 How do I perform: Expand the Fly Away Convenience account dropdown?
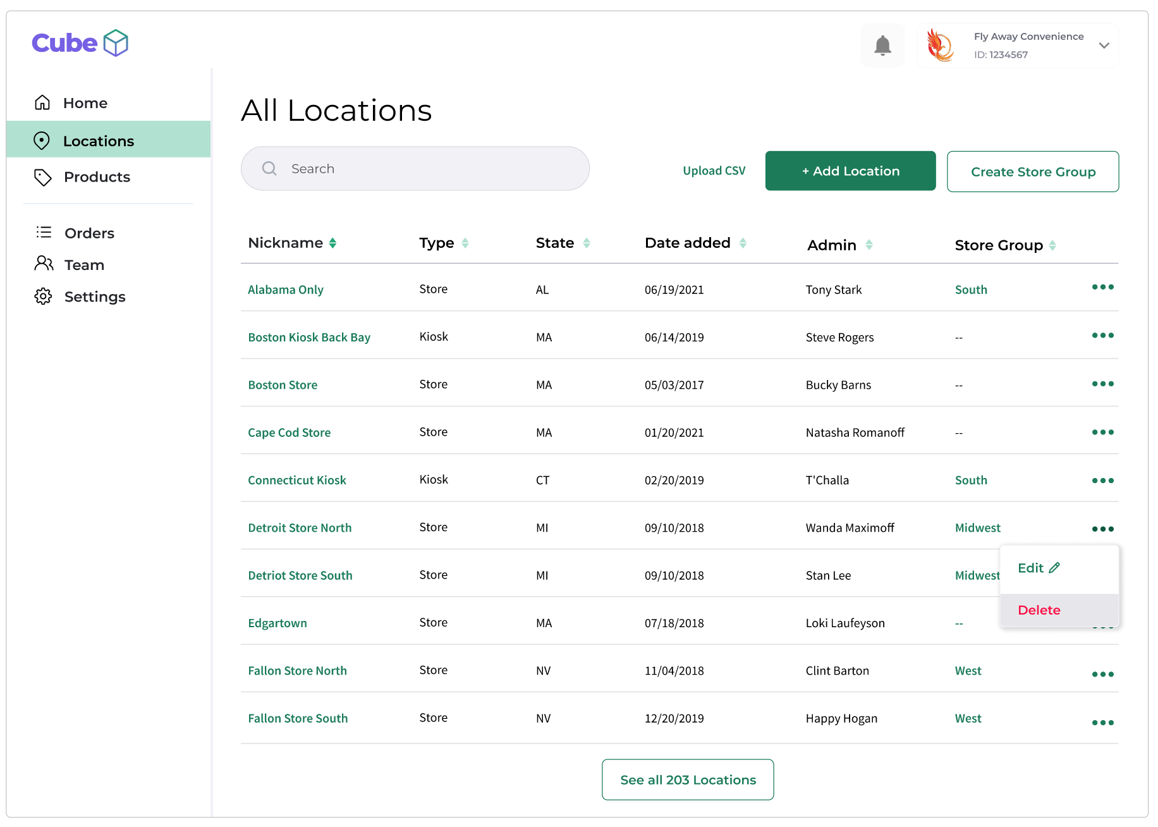(x=1104, y=46)
